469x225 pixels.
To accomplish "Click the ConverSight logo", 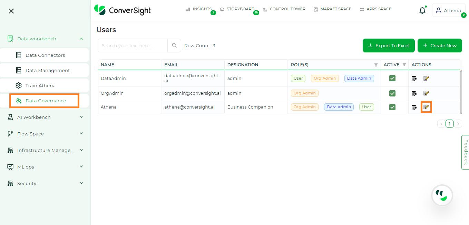I will tap(122, 10).
